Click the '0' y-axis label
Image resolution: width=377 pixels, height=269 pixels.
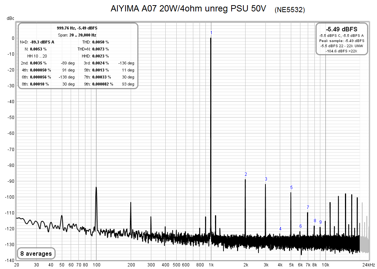coord(13,38)
